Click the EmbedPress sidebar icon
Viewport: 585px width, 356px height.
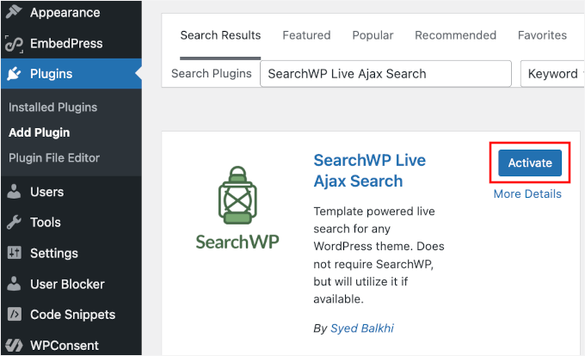(14, 44)
